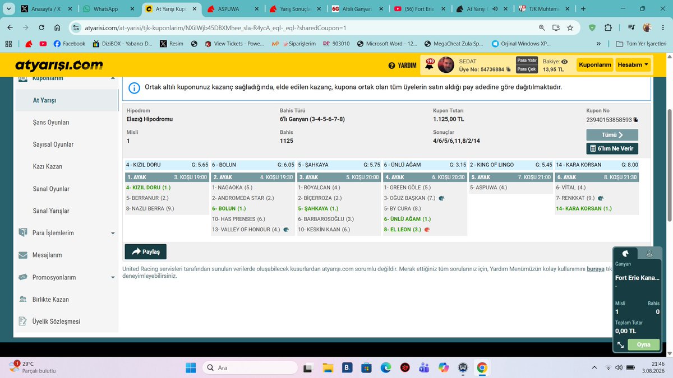Bookmark this page with star icon
Screen dimensions: 673x378
570,27
